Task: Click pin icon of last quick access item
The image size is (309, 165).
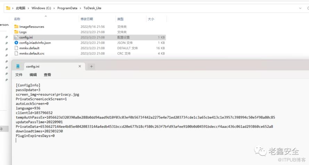Action: [7, 80]
